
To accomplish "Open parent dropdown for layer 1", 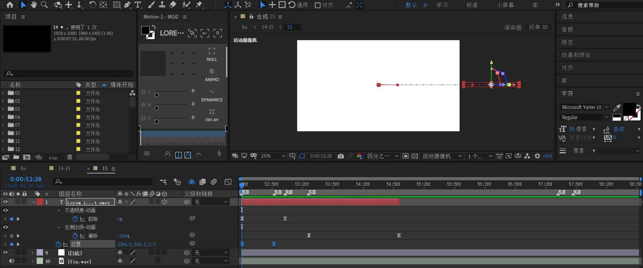I will 211,202.
